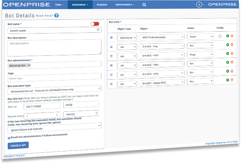
Task: Open the Enrich01 - Prep object dropdown
Action: pos(162,46)
